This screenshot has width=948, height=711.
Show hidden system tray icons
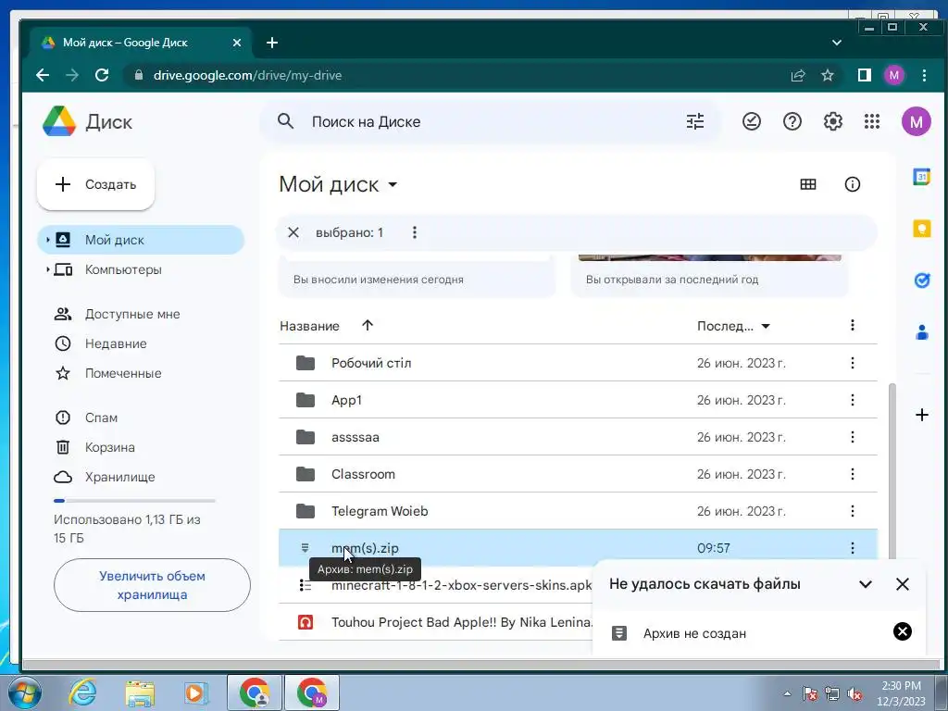787,693
